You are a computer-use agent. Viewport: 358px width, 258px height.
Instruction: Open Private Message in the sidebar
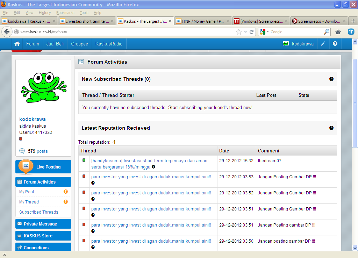coord(43,224)
